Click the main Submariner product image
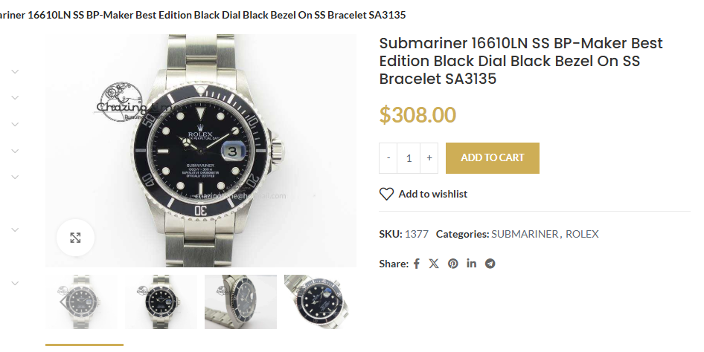 [x=201, y=150]
